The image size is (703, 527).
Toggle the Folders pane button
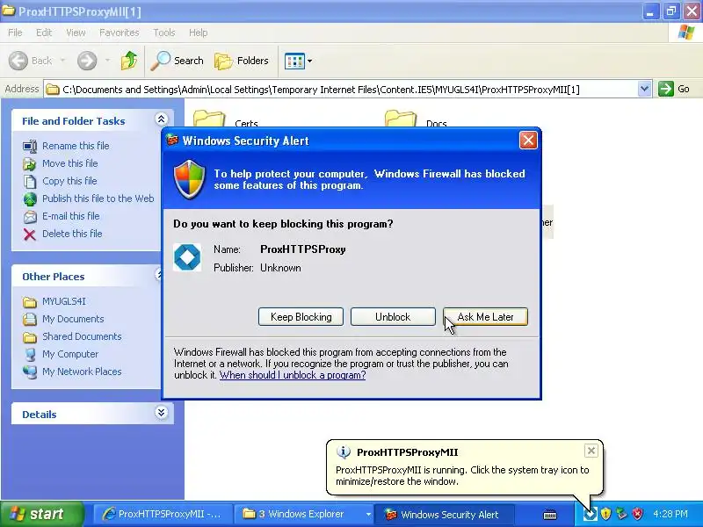click(x=242, y=61)
